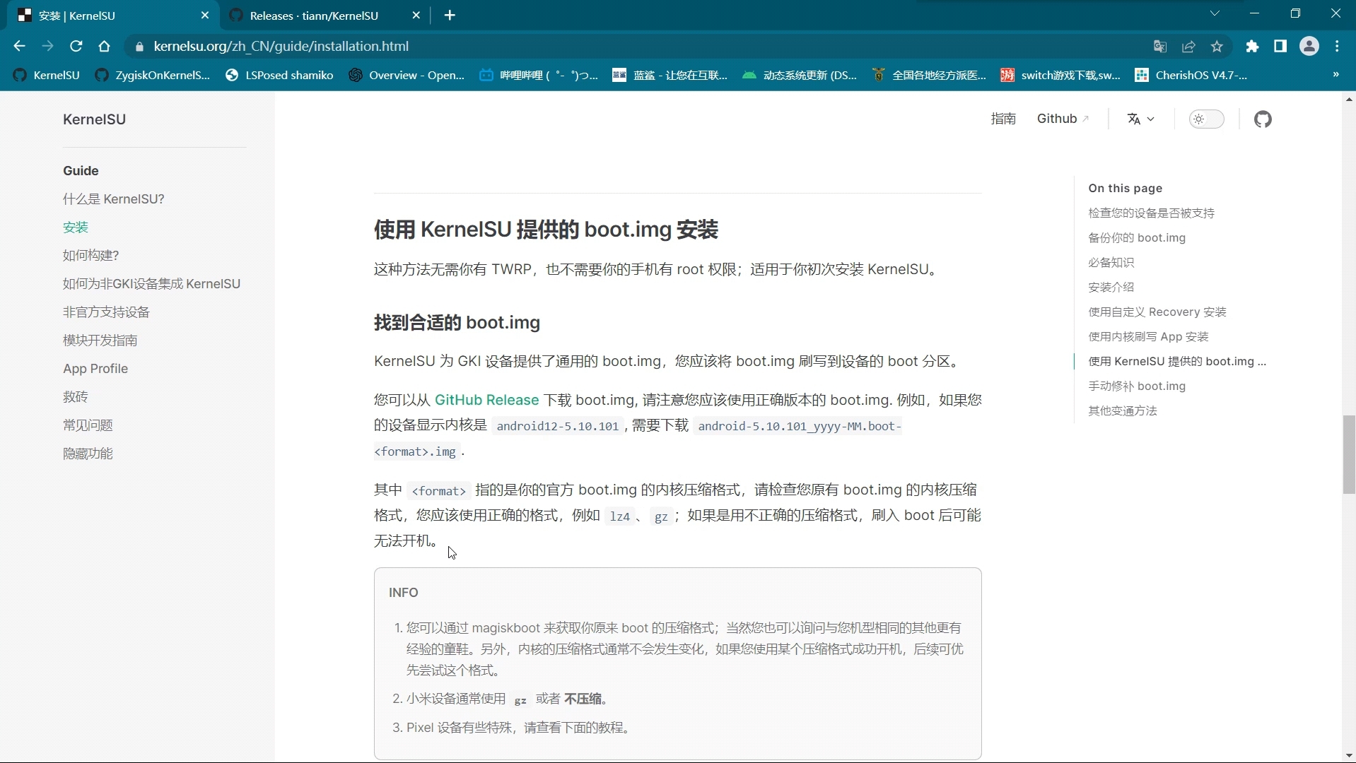Click the home icon in the browser toolbar

(x=104, y=46)
